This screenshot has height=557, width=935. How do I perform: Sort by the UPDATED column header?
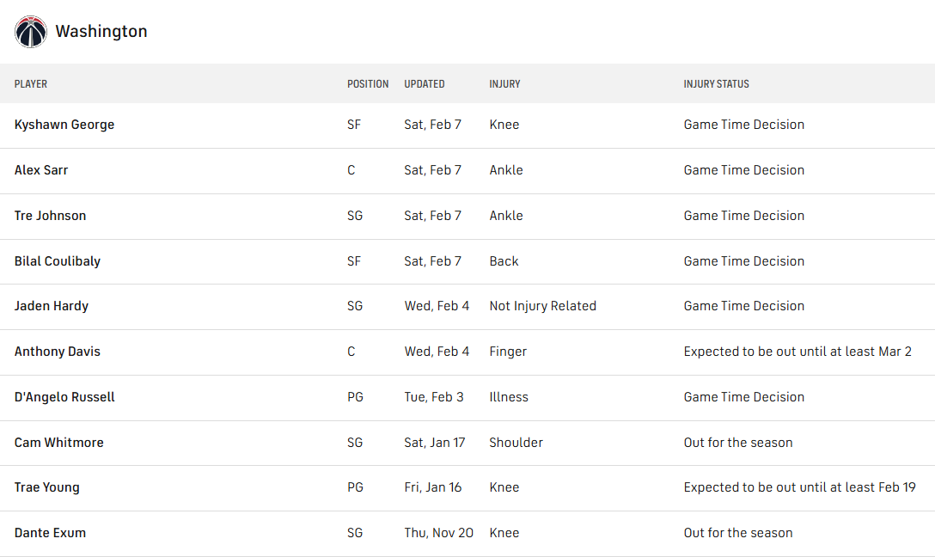coord(425,84)
